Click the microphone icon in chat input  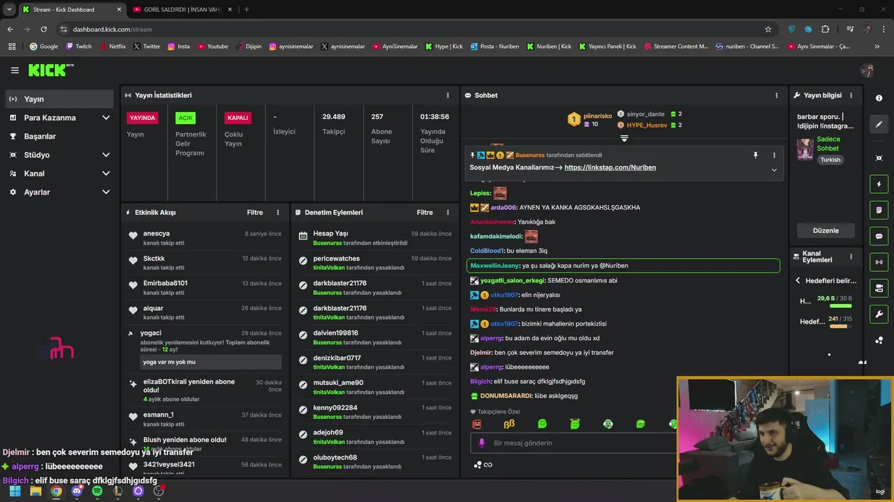pos(481,443)
